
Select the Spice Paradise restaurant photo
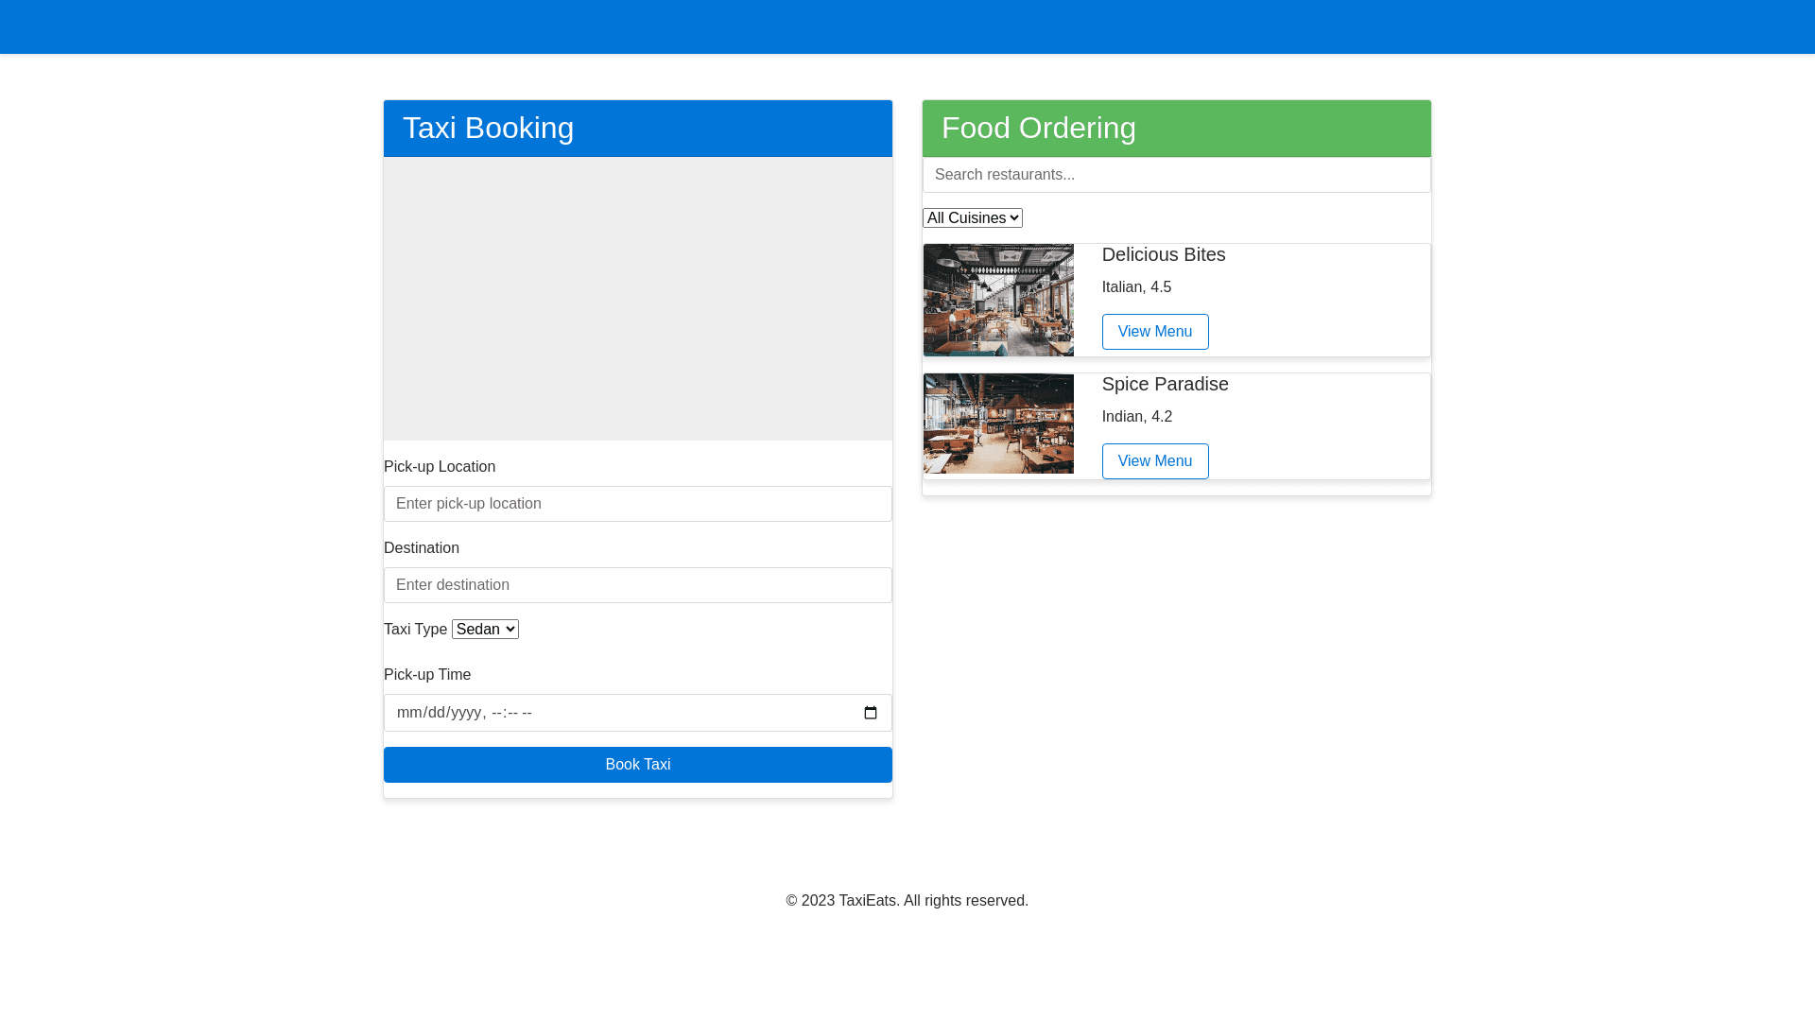coord(998,424)
